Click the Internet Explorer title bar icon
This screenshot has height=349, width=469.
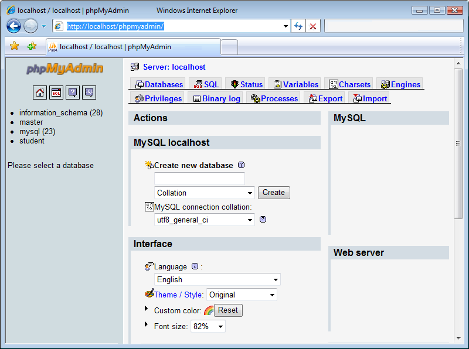click(11, 10)
